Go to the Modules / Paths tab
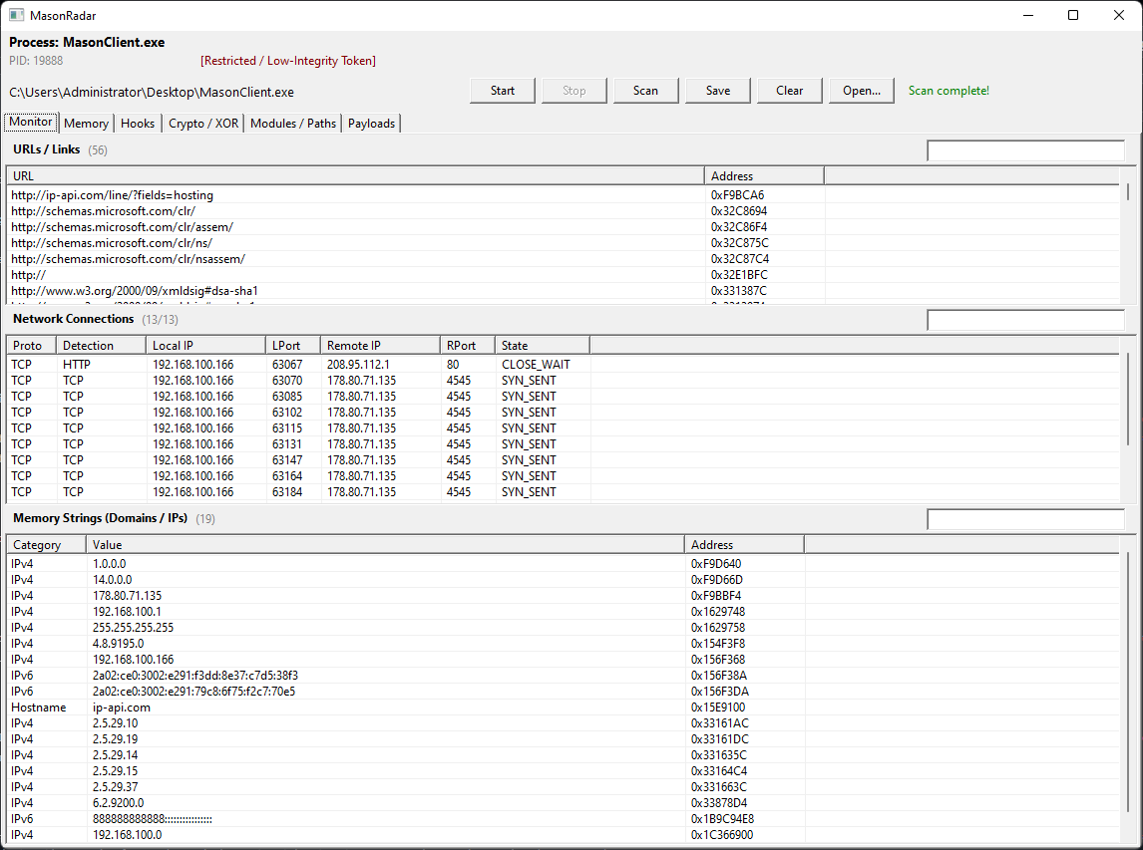Screen dimensions: 1143x850 pyautogui.click(x=293, y=124)
